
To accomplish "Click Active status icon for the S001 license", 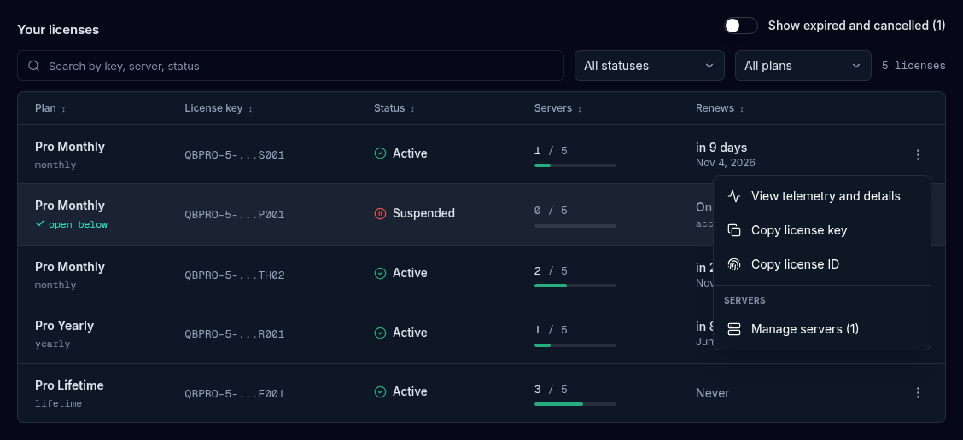I will pyautogui.click(x=380, y=153).
